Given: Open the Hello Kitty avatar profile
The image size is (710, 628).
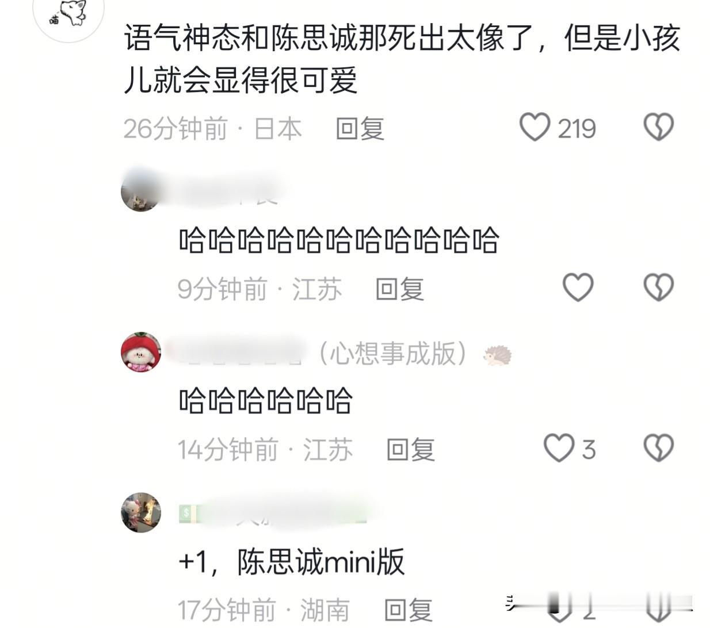Looking at the screenshot, I should [x=141, y=512].
